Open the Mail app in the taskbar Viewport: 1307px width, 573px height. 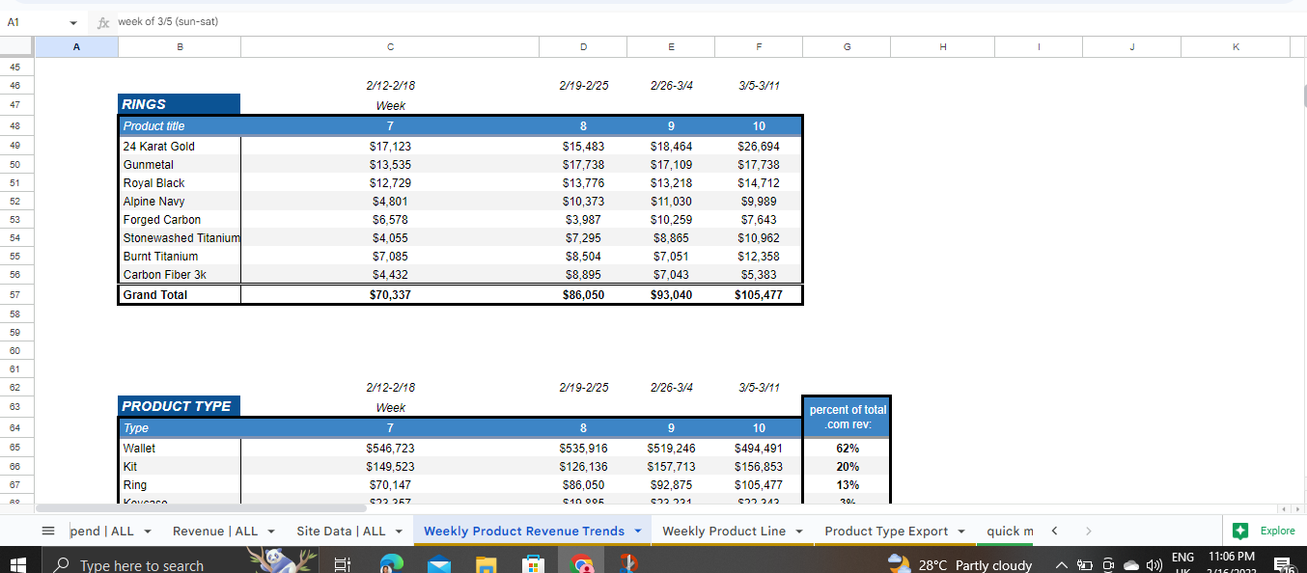coord(439,564)
